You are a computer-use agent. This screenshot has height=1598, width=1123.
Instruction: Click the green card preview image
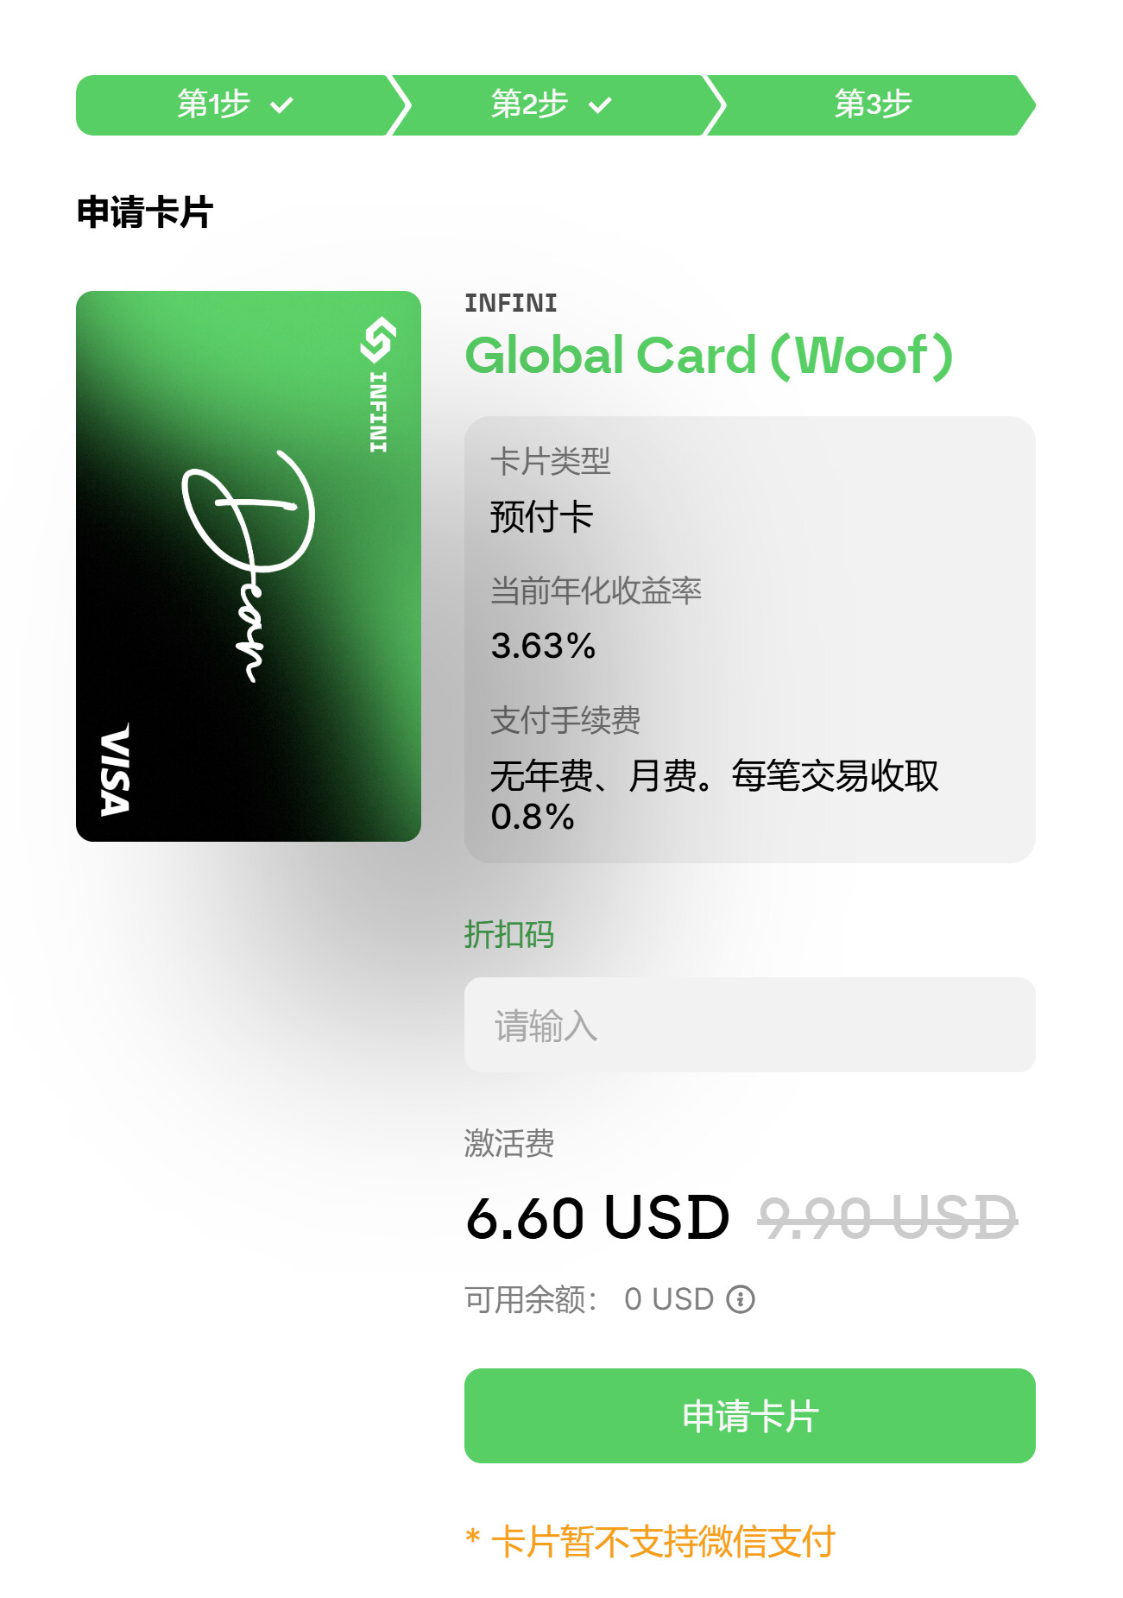coord(249,565)
